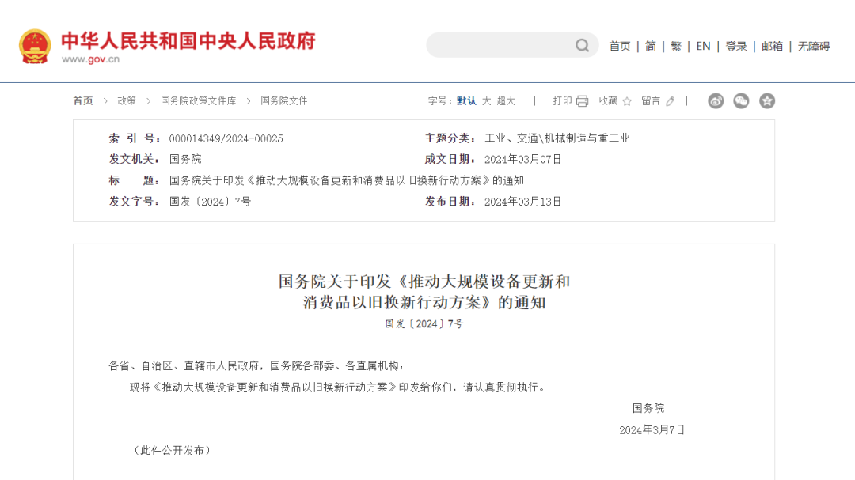Switch font size to 大
Viewport: 855px width, 480px height.
(488, 101)
